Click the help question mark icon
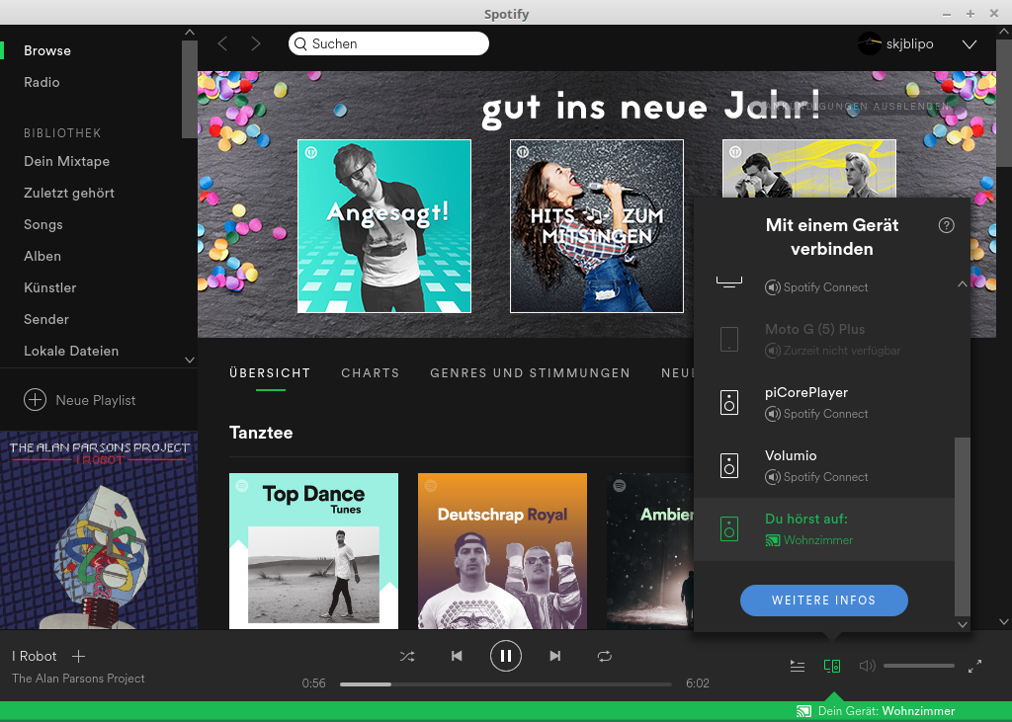Viewport: 1012px width, 722px height. (x=946, y=225)
